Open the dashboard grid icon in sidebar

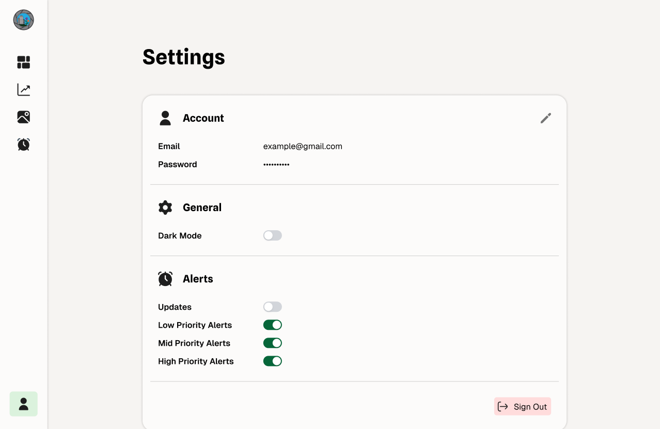coord(24,62)
